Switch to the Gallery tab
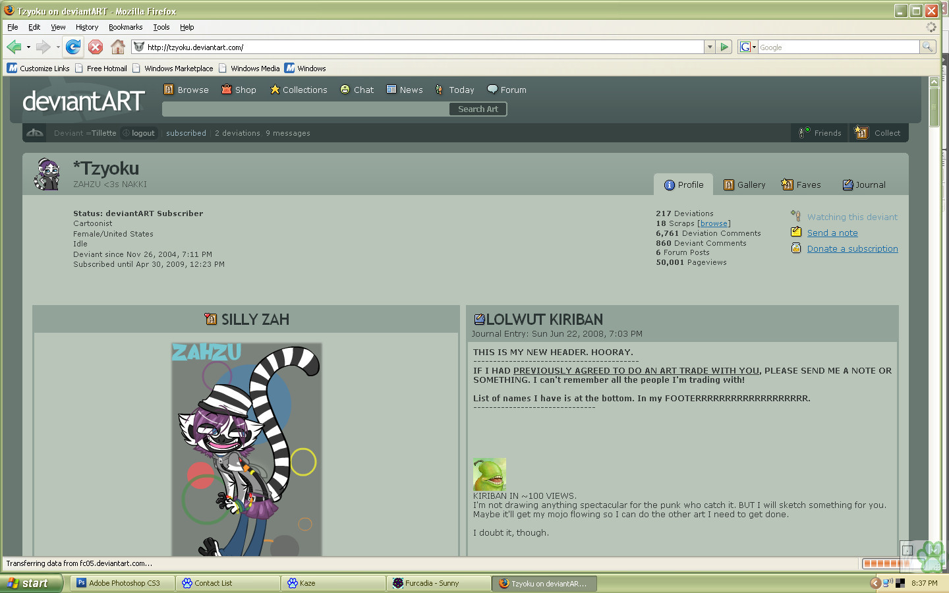Viewport: 949px width, 593px height. coord(745,184)
